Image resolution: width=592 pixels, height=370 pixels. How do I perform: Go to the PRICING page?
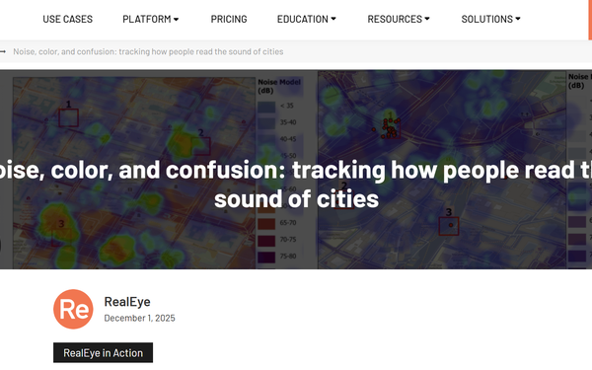click(229, 19)
